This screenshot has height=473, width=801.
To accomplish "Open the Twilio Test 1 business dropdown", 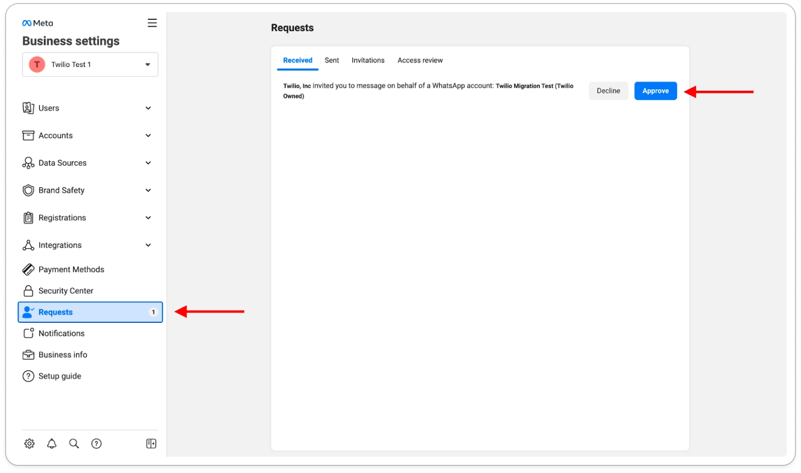I will point(90,64).
